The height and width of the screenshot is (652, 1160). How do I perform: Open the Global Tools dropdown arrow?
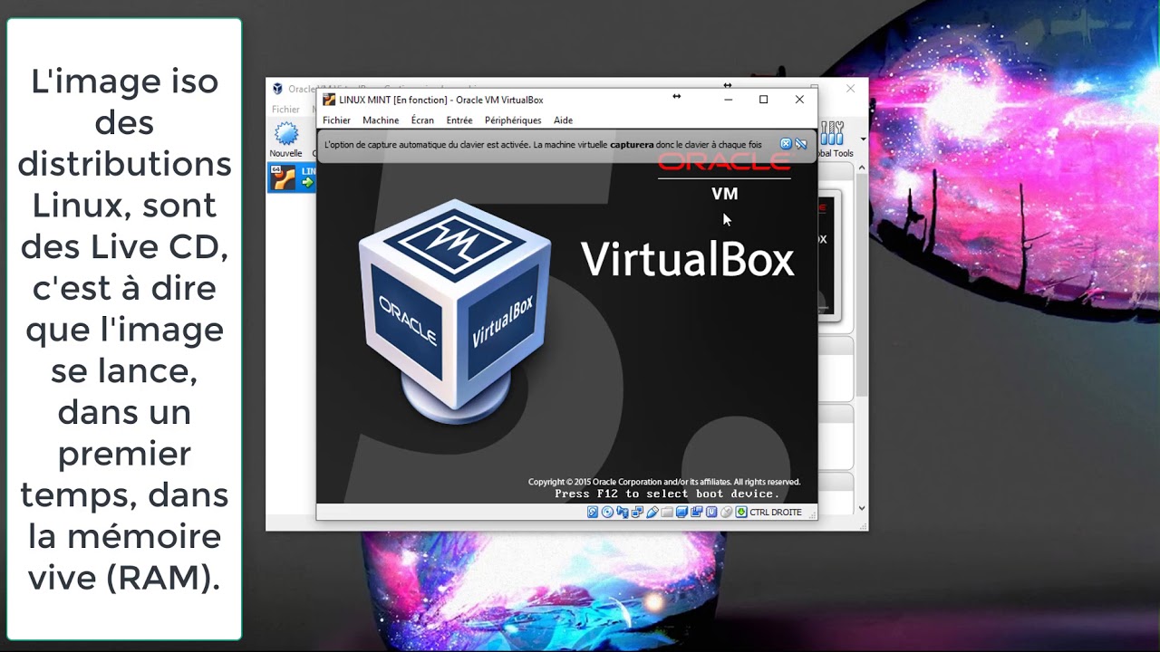pyautogui.click(x=863, y=139)
